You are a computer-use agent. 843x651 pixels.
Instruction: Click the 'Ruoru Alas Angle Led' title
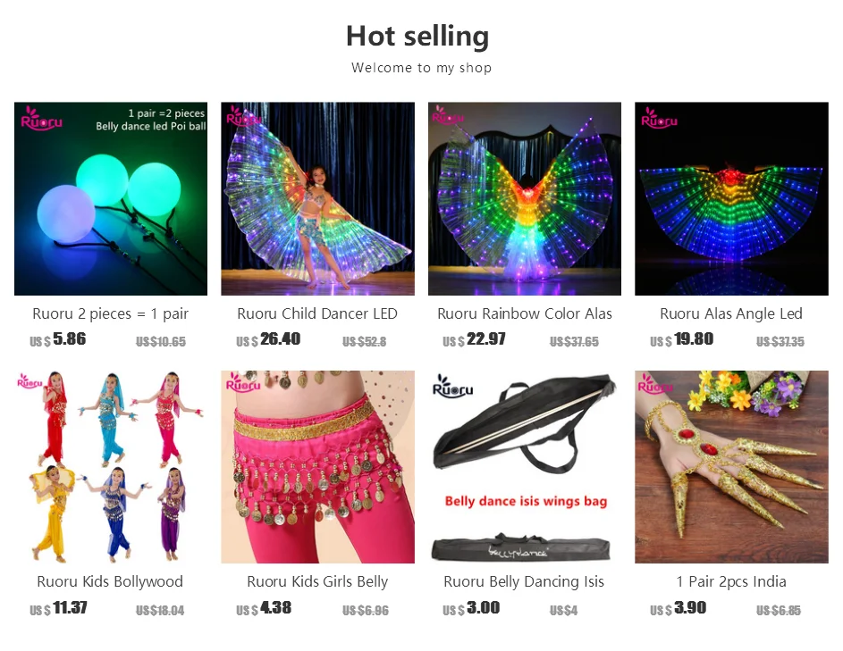pos(731,313)
